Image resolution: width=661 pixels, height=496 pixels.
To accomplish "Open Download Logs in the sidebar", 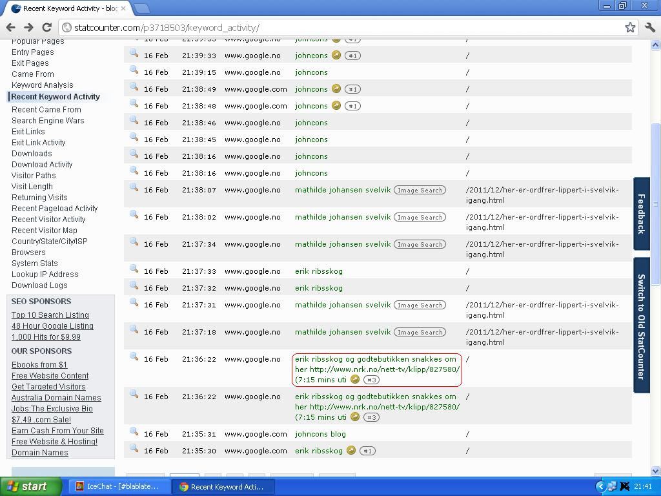I will (39, 285).
